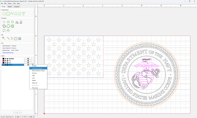The width and height of the screenshot is (197, 118).
Task: Toggle visibility eye of White layer
Action: [5, 65]
